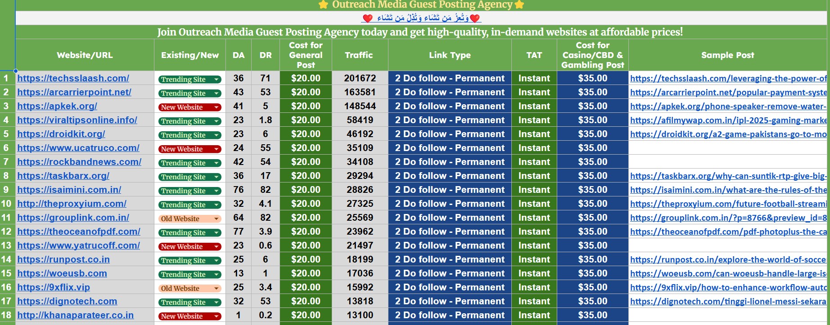
Task: Select the Casino/CBD & Gambling Post header
Action: coord(593,55)
